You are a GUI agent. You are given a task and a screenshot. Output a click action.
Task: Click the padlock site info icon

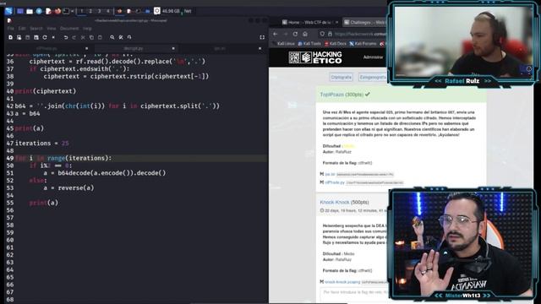tap(330, 34)
